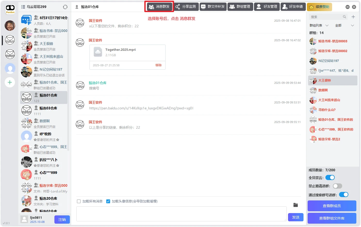Enable the 加载所有消息 checkbox

79,201
